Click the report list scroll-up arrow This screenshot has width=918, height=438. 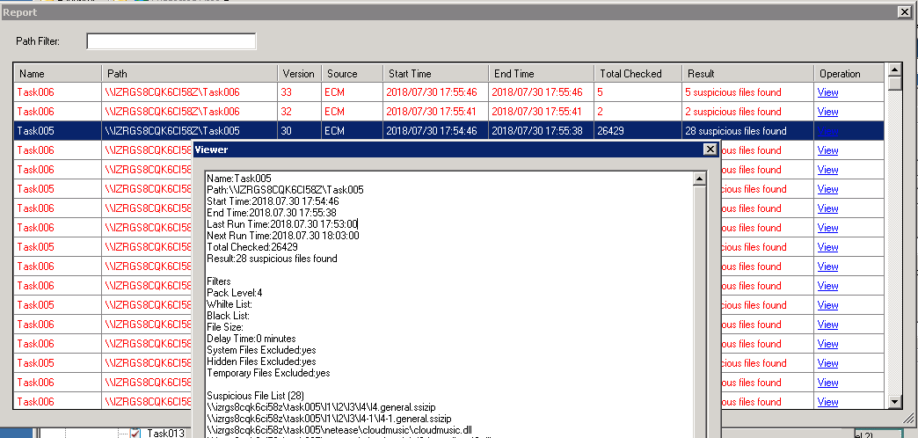point(894,69)
